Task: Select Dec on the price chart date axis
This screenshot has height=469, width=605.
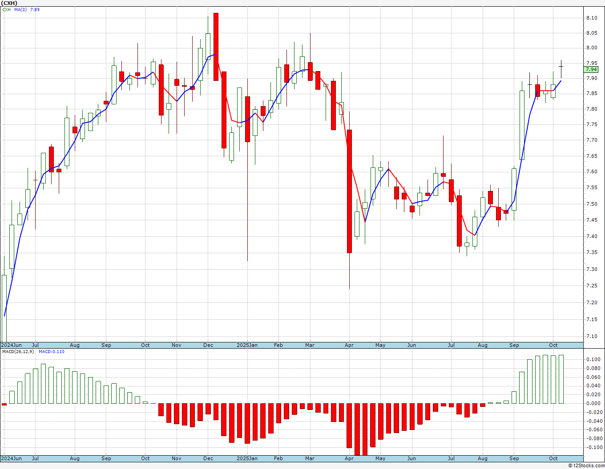Action: tap(208, 345)
